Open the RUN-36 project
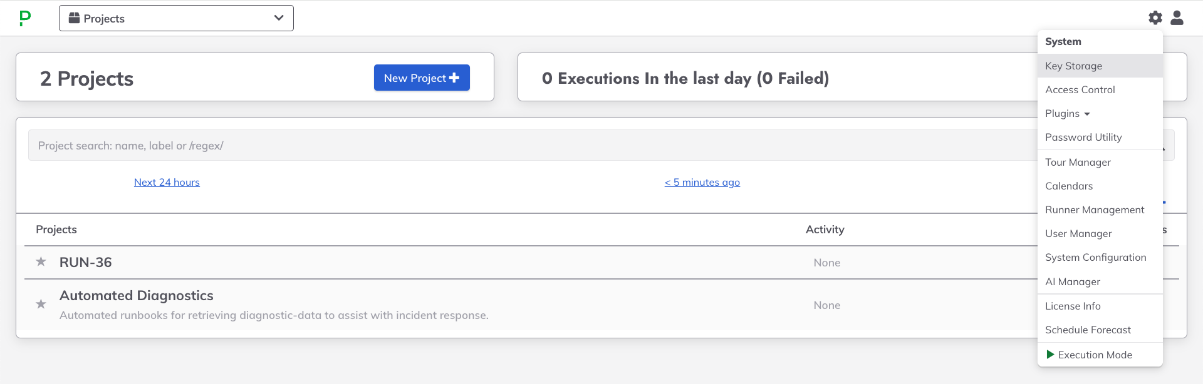The height and width of the screenshot is (384, 1203). click(85, 262)
